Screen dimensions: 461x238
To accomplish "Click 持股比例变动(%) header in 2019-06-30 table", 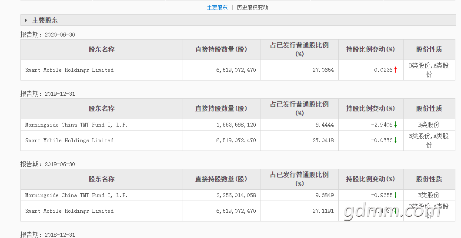I will (x=371, y=179).
